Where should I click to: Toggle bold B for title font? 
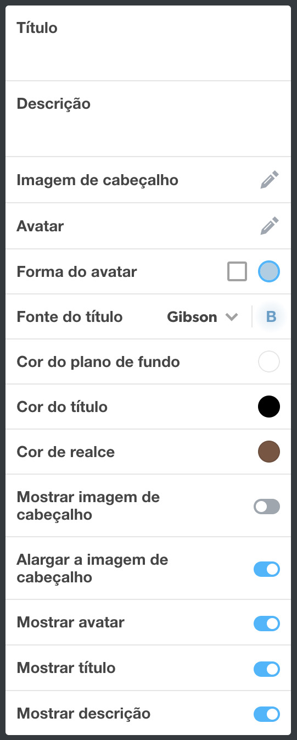[271, 316]
